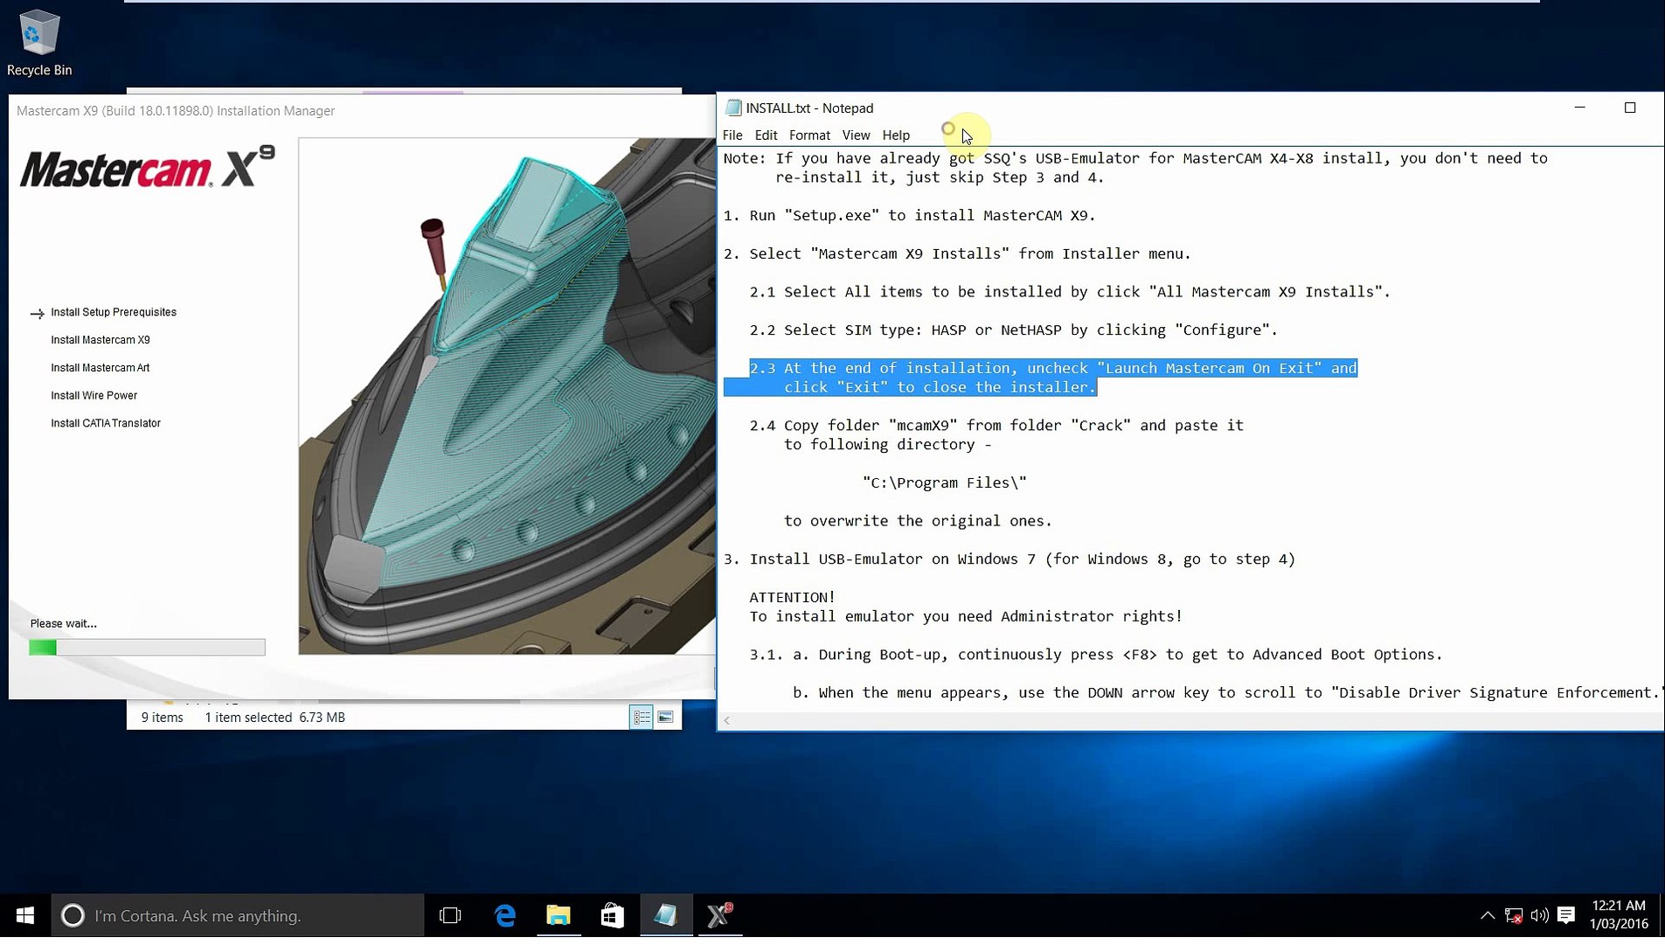Click the jet ski toolpath preview image

[x=507, y=396]
